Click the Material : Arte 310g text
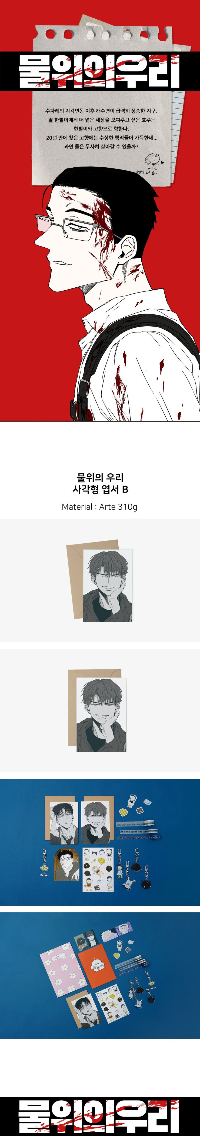The width and height of the screenshot is (200, 1136). pos(99,507)
